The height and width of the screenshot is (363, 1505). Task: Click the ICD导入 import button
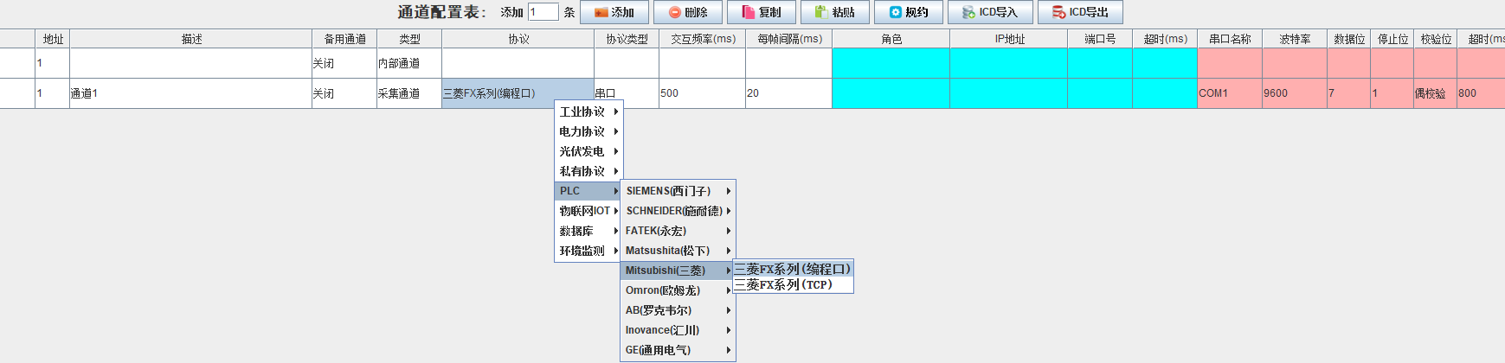[989, 12]
